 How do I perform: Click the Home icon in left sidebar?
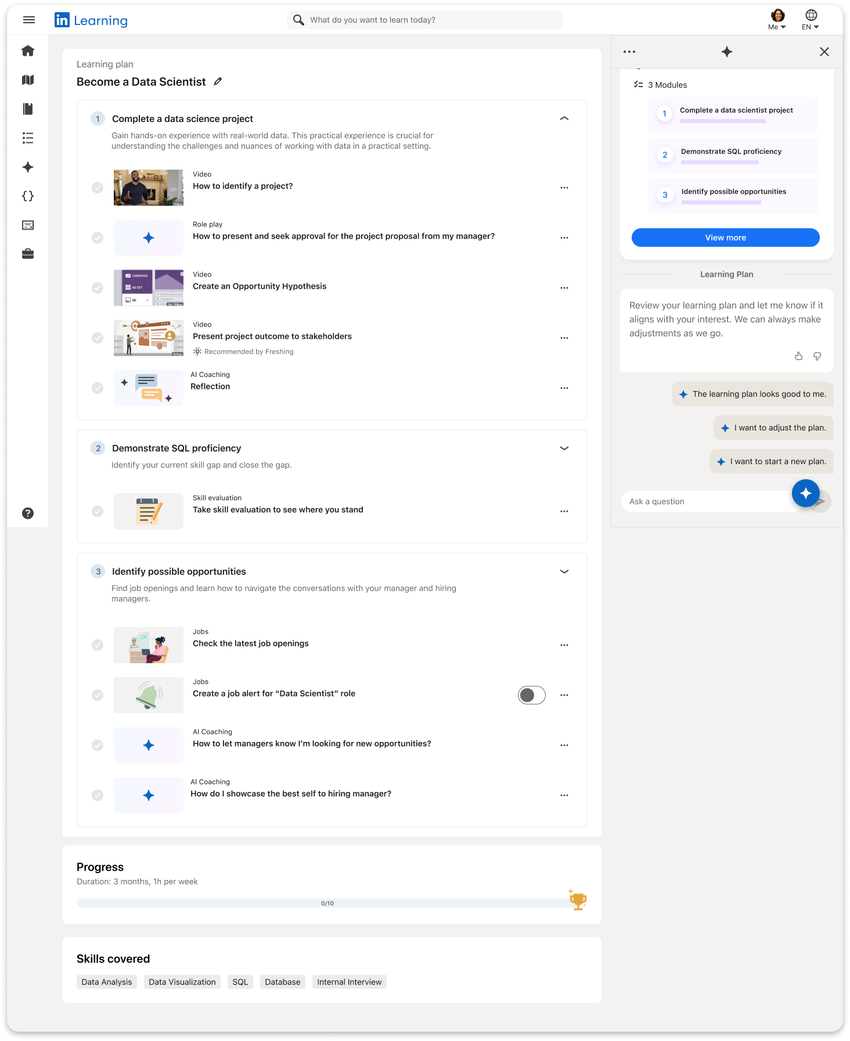point(28,51)
